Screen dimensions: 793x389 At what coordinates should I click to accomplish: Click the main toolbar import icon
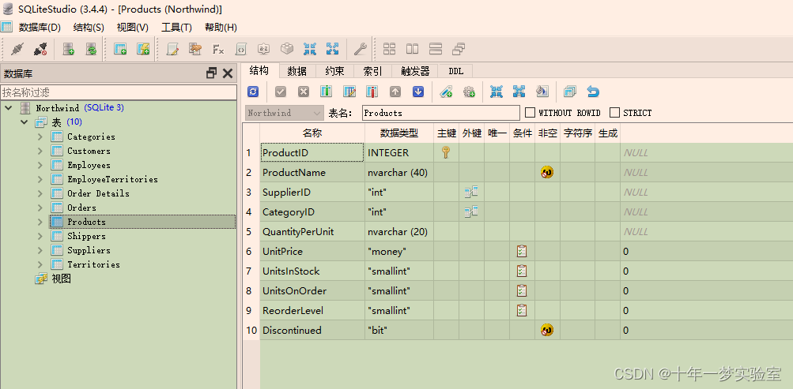[309, 49]
